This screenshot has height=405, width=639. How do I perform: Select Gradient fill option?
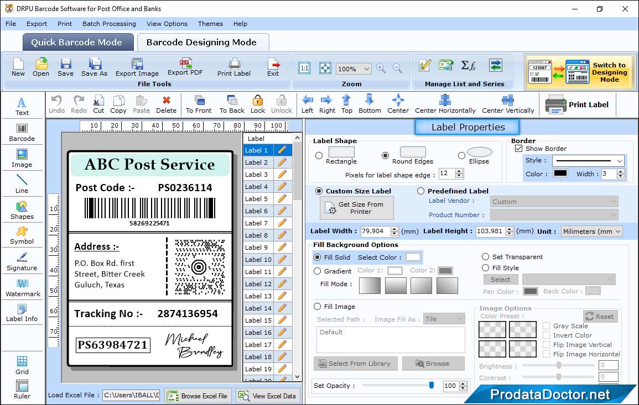pyautogui.click(x=318, y=271)
